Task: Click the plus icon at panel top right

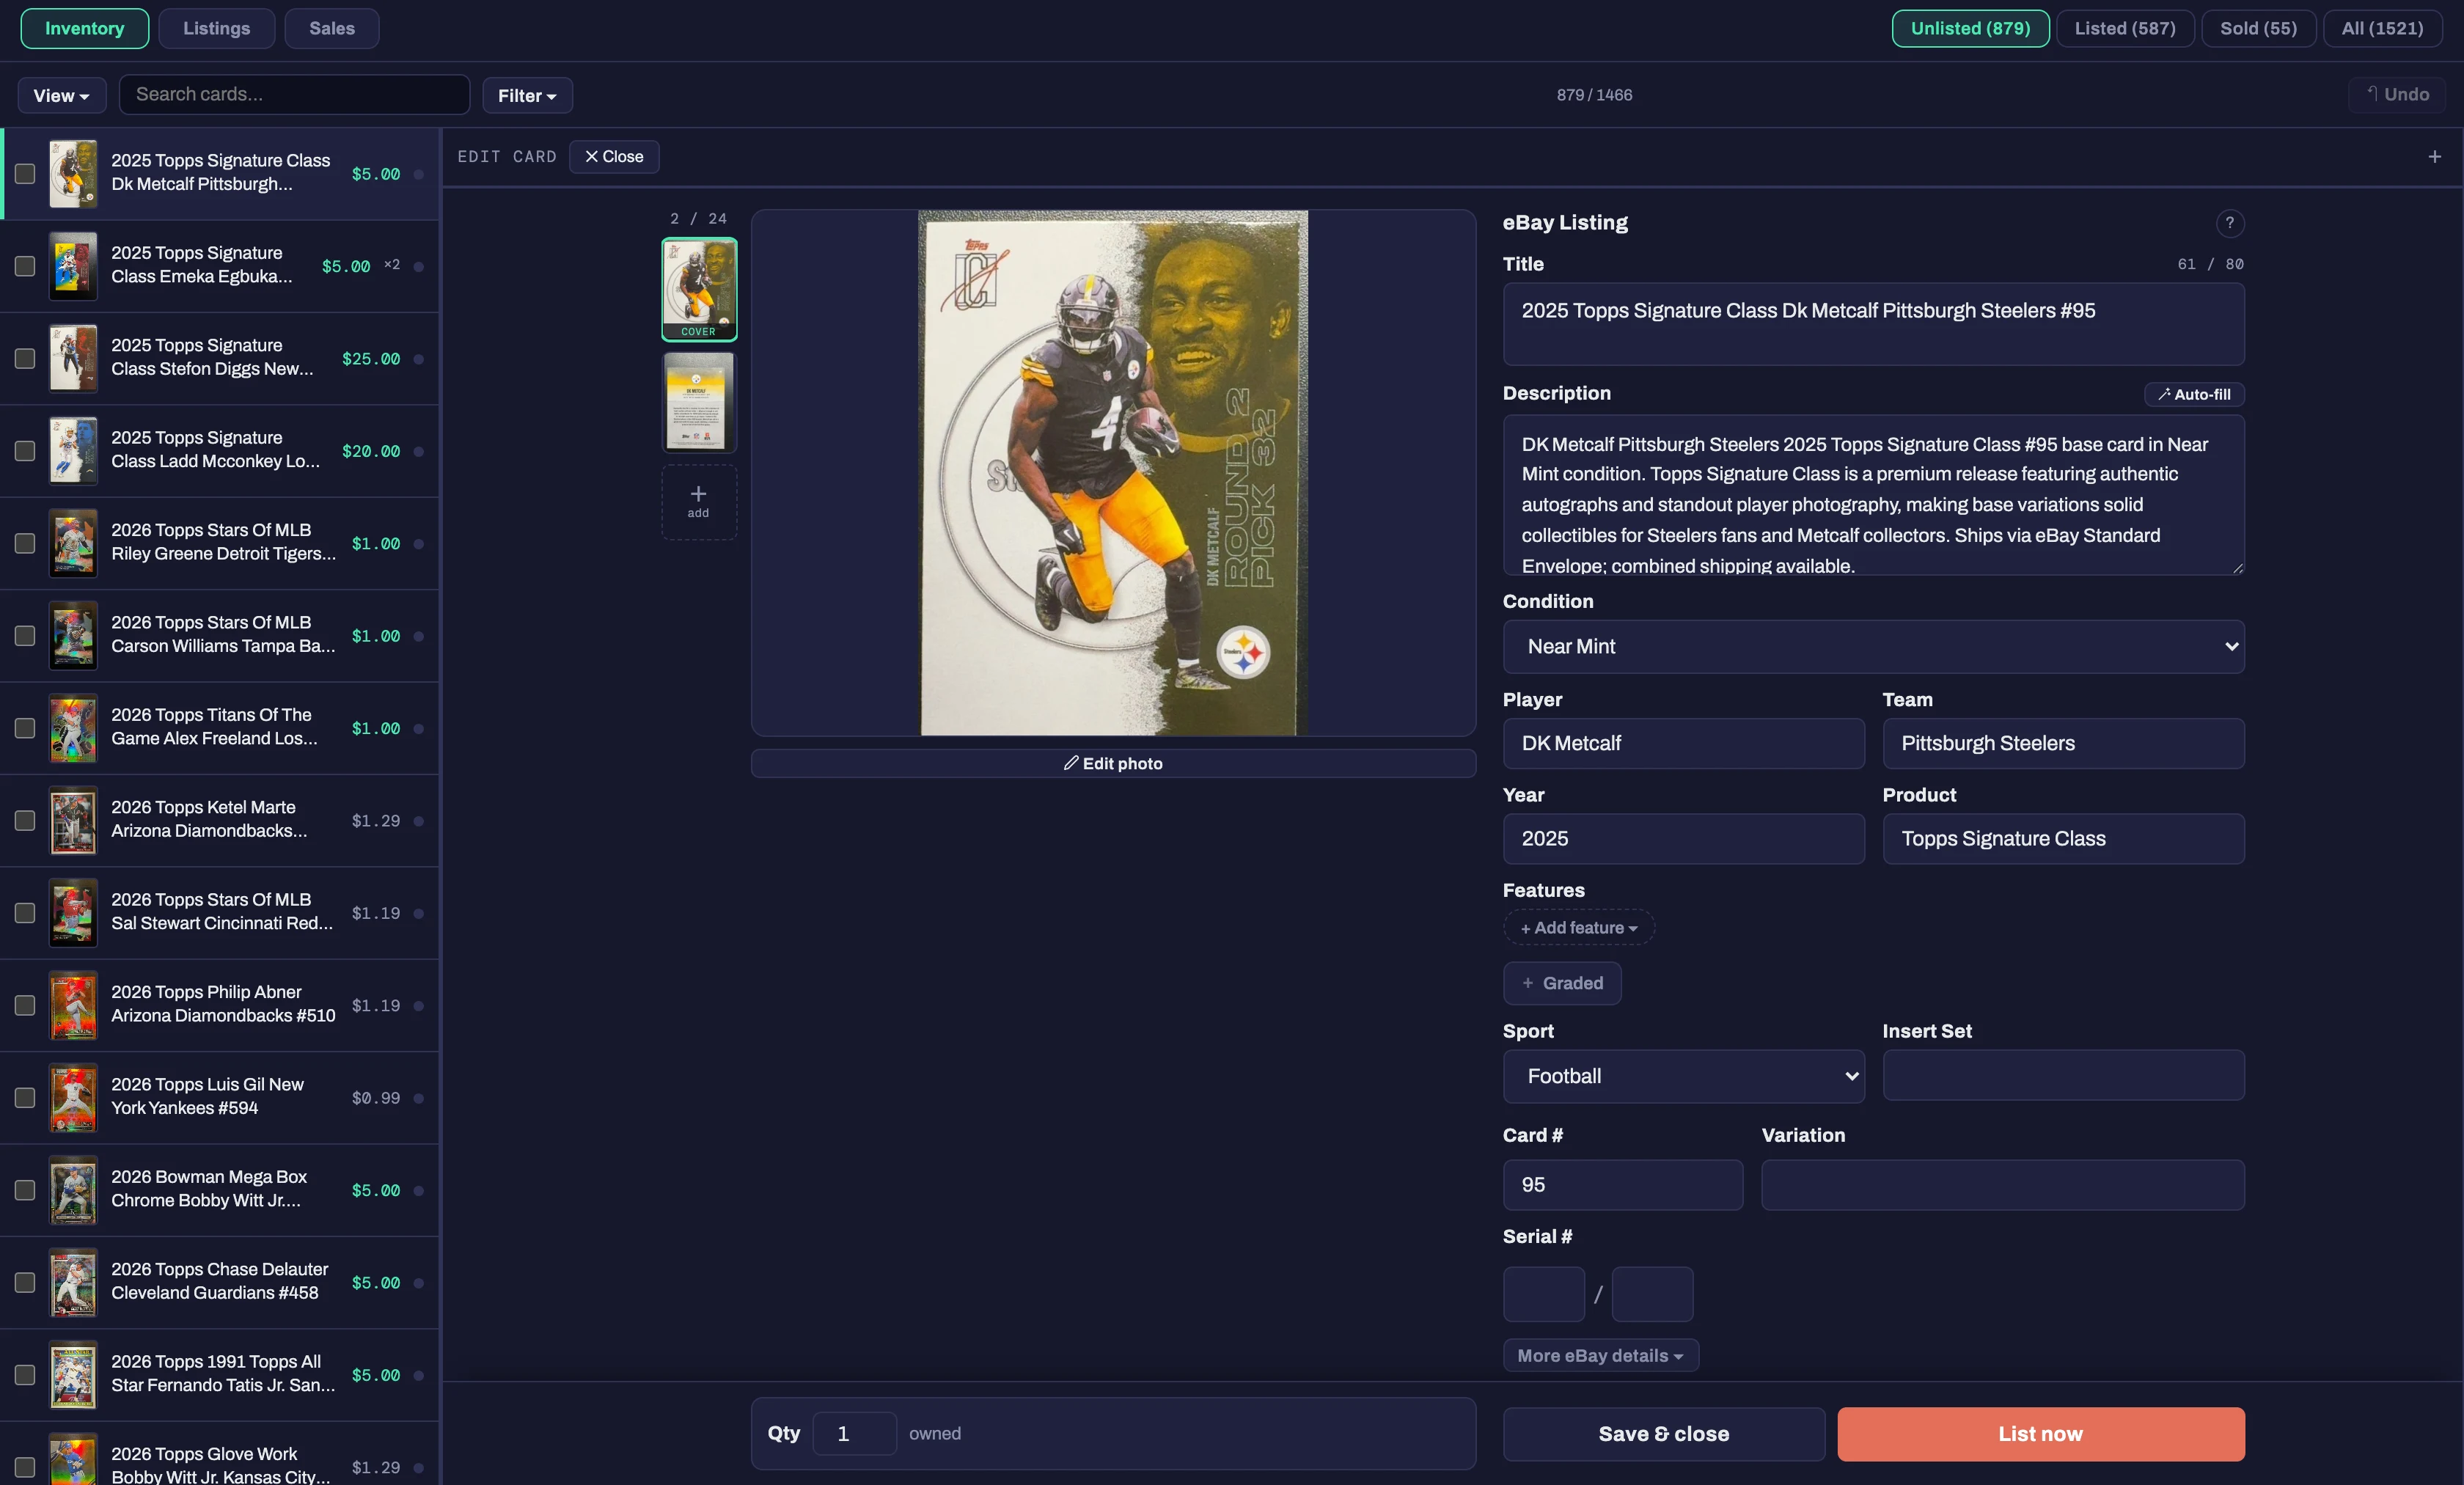Action: pyautogui.click(x=2434, y=157)
